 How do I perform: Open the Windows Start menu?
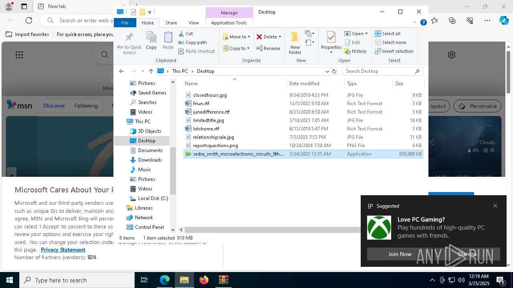click(x=10, y=280)
